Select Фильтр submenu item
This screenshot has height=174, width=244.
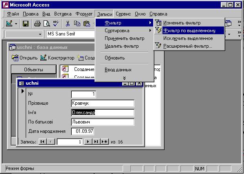coord(124,23)
